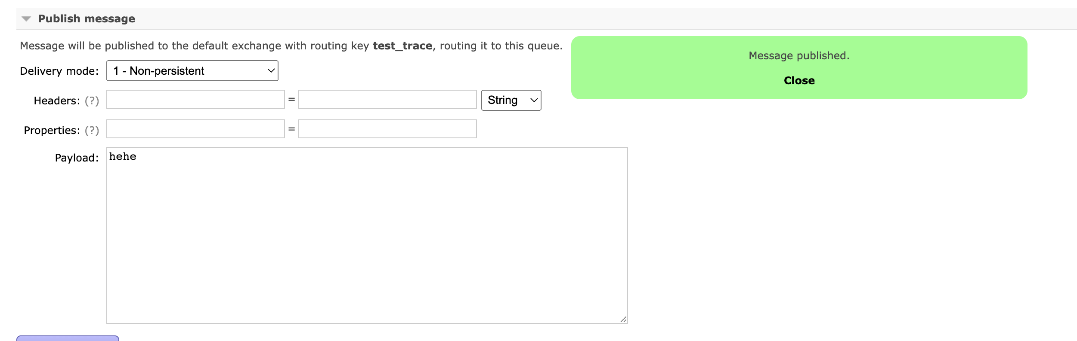Click the Headers help question mark
Viewport: 1077px width, 341px height.
(x=92, y=101)
